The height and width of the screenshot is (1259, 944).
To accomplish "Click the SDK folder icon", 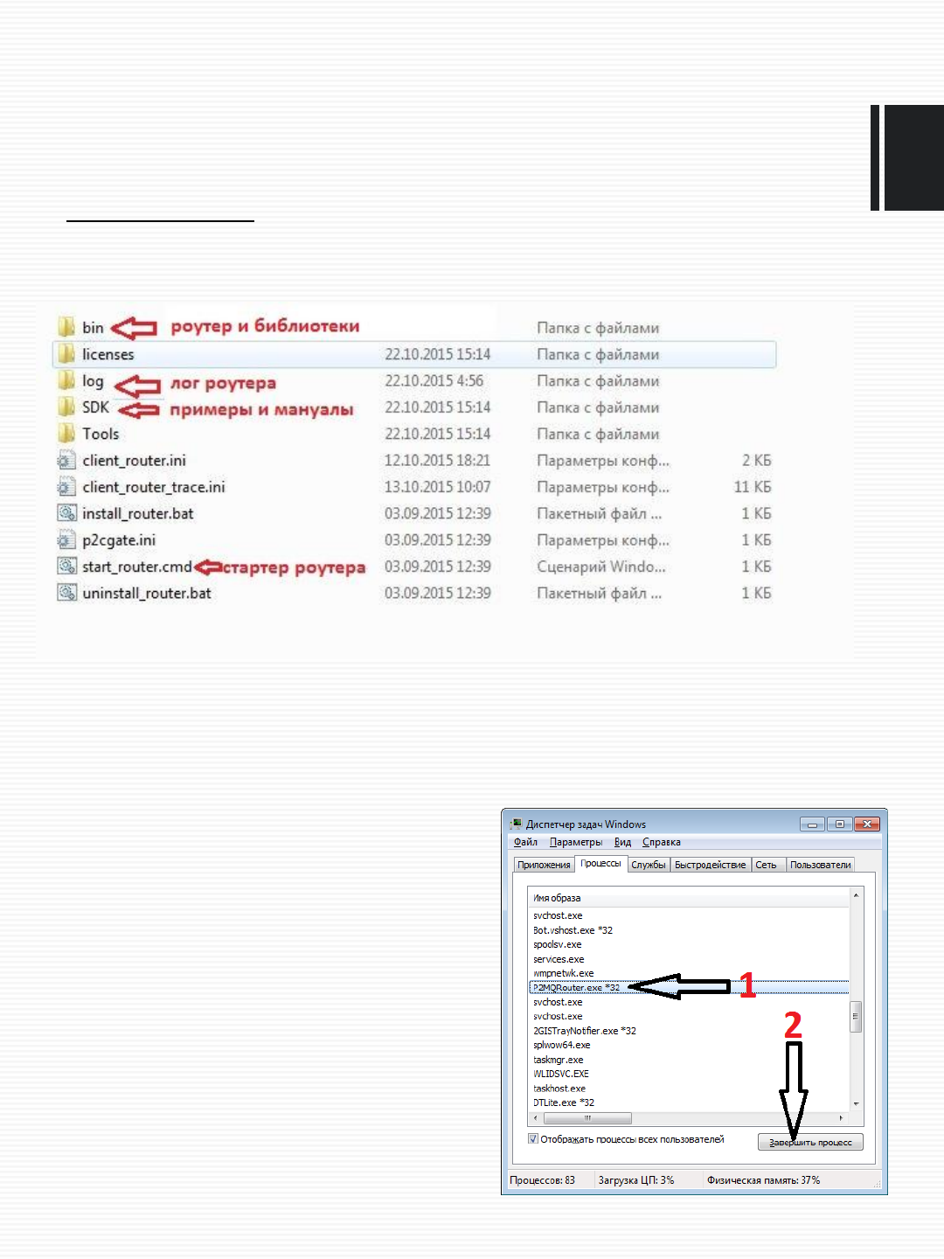I will click(x=66, y=407).
